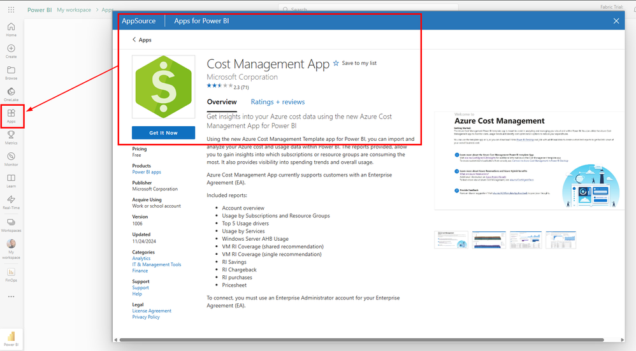
Task: Click 'Usage by Services' list item
Action: pos(243,231)
